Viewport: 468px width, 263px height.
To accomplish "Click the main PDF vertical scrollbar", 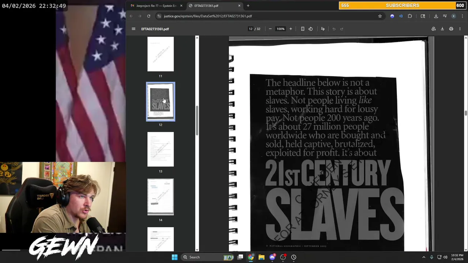I will [466, 113].
